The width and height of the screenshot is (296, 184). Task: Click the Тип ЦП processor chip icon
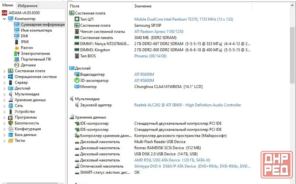click(77, 19)
